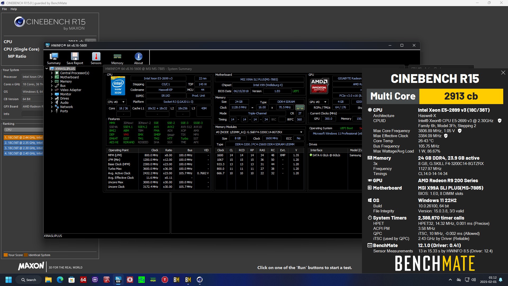Click the shield icon beside Max Core Frequency
The image size is (508, 286).
(x=460, y=131)
